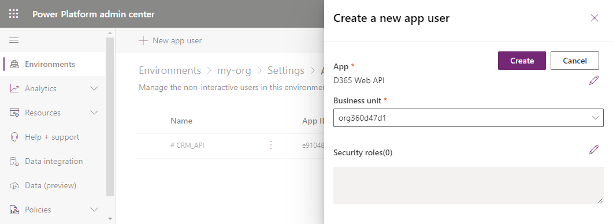Click the Create button

(522, 61)
